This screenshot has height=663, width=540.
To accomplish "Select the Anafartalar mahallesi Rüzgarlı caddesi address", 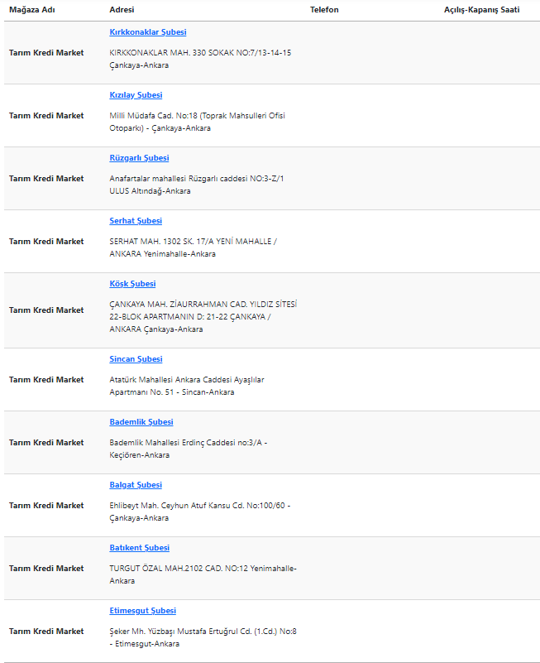I will pyautogui.click(x=197, y=185).
